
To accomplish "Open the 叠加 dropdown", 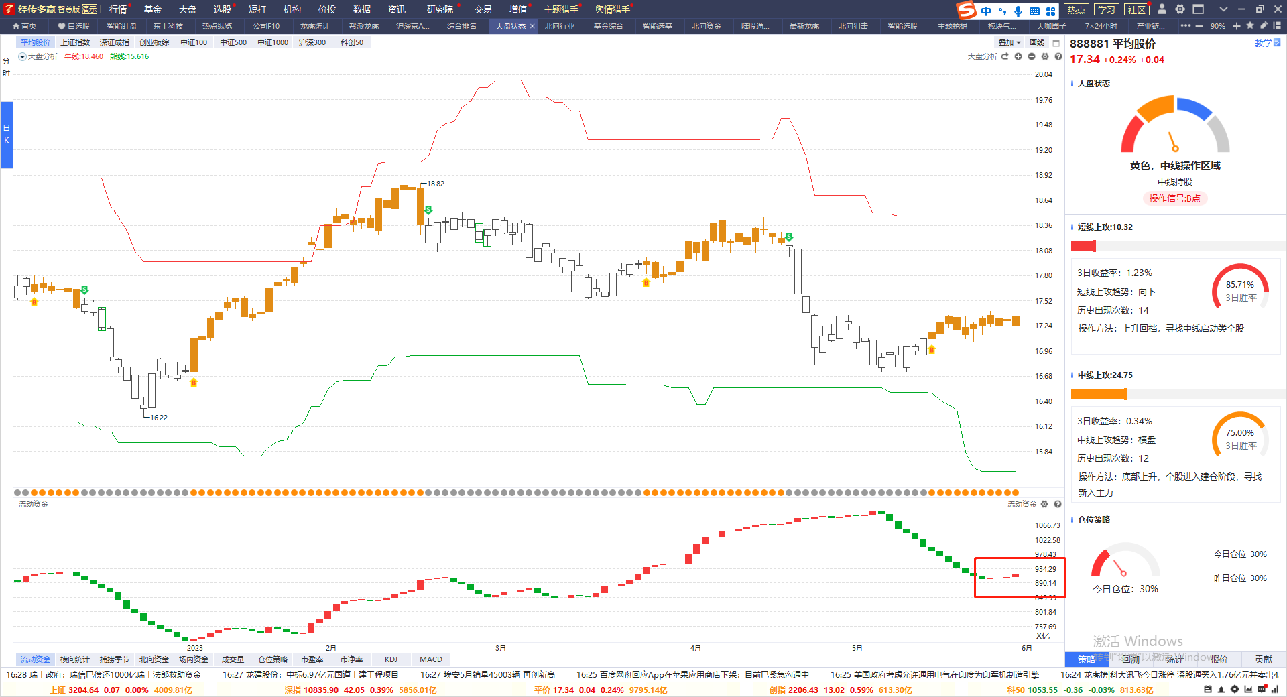I will click(x=1009, y=42).
